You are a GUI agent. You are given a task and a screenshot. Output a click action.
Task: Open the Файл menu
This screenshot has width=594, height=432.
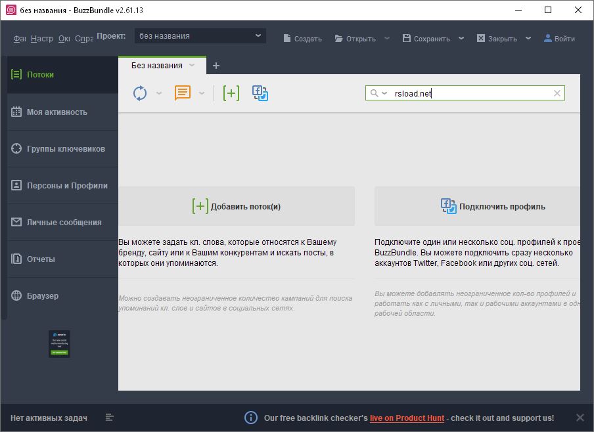coord(20,39)
